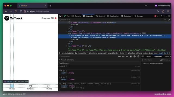This screenshot has height=97, width=174.
Task: Open inline:531 stylesheet source link
Action: tap(136, 77)
